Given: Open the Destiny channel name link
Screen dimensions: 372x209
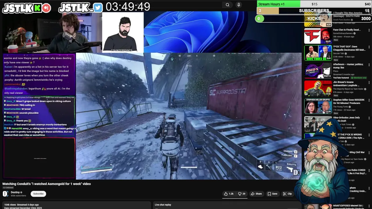Looking at the screenshot, I should coord(15,192).
